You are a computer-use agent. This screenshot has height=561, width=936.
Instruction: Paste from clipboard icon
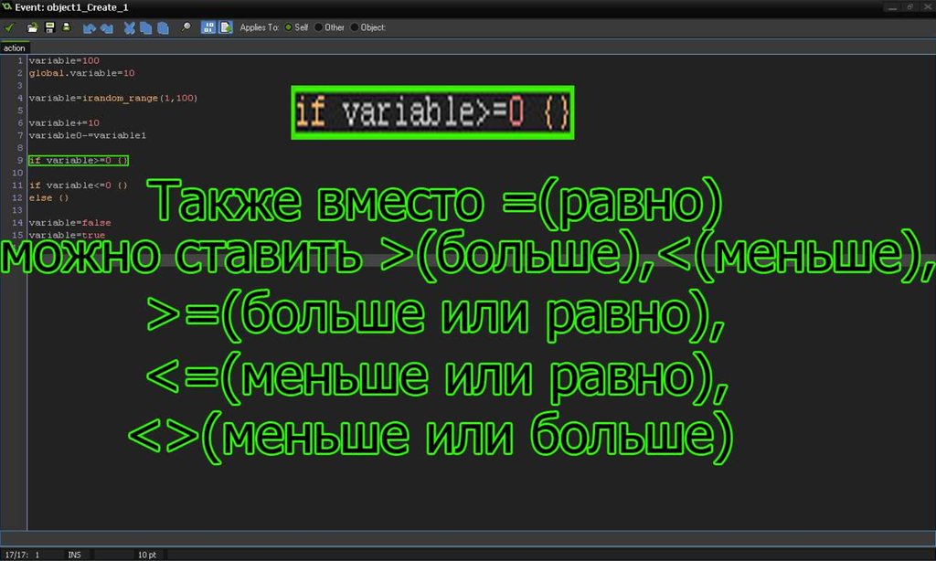coord(163,27)
